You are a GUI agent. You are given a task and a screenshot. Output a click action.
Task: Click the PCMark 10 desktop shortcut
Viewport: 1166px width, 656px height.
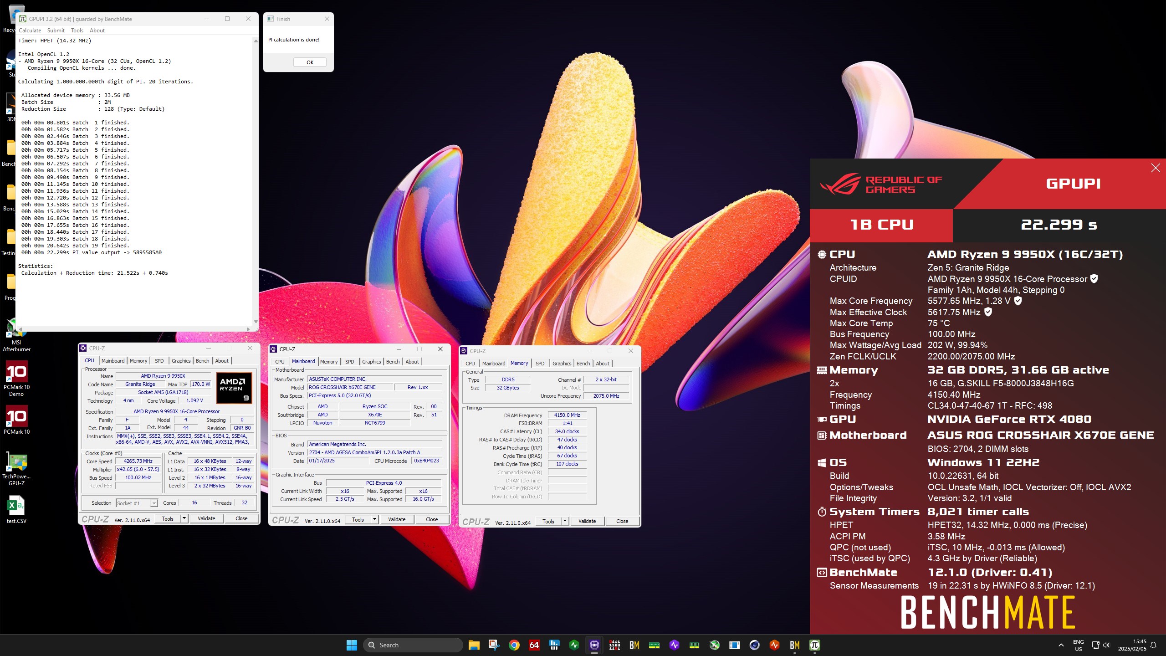[16, 420]
